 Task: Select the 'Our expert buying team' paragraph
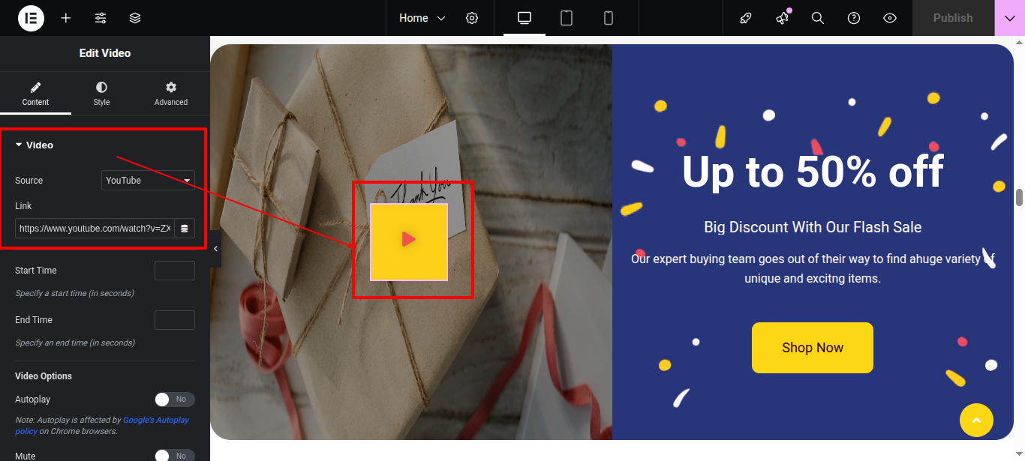point(813,268)
